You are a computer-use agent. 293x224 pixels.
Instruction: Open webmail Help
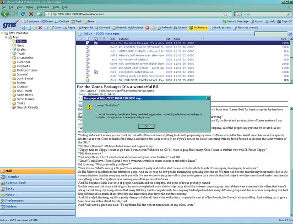tap(270, 22)
